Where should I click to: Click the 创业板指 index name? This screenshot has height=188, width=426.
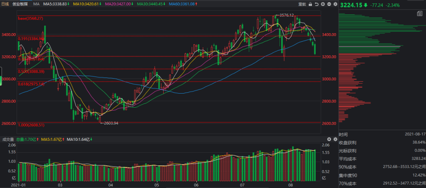20,4
